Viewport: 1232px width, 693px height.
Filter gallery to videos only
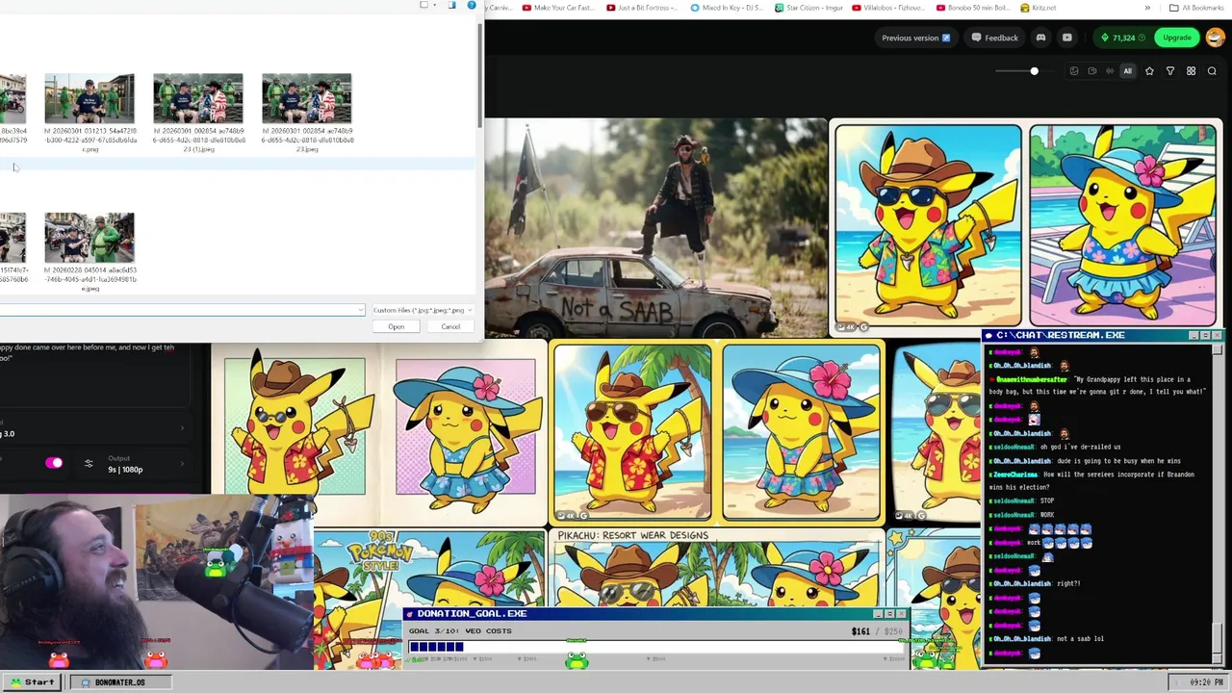[x=1091, y=71]
